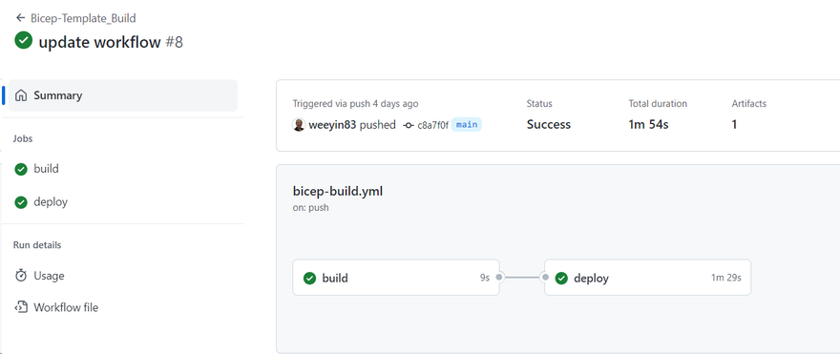Click the green check icon of sidebar build job
Viewport: 840px width, 354px height.
coord(21,169)
